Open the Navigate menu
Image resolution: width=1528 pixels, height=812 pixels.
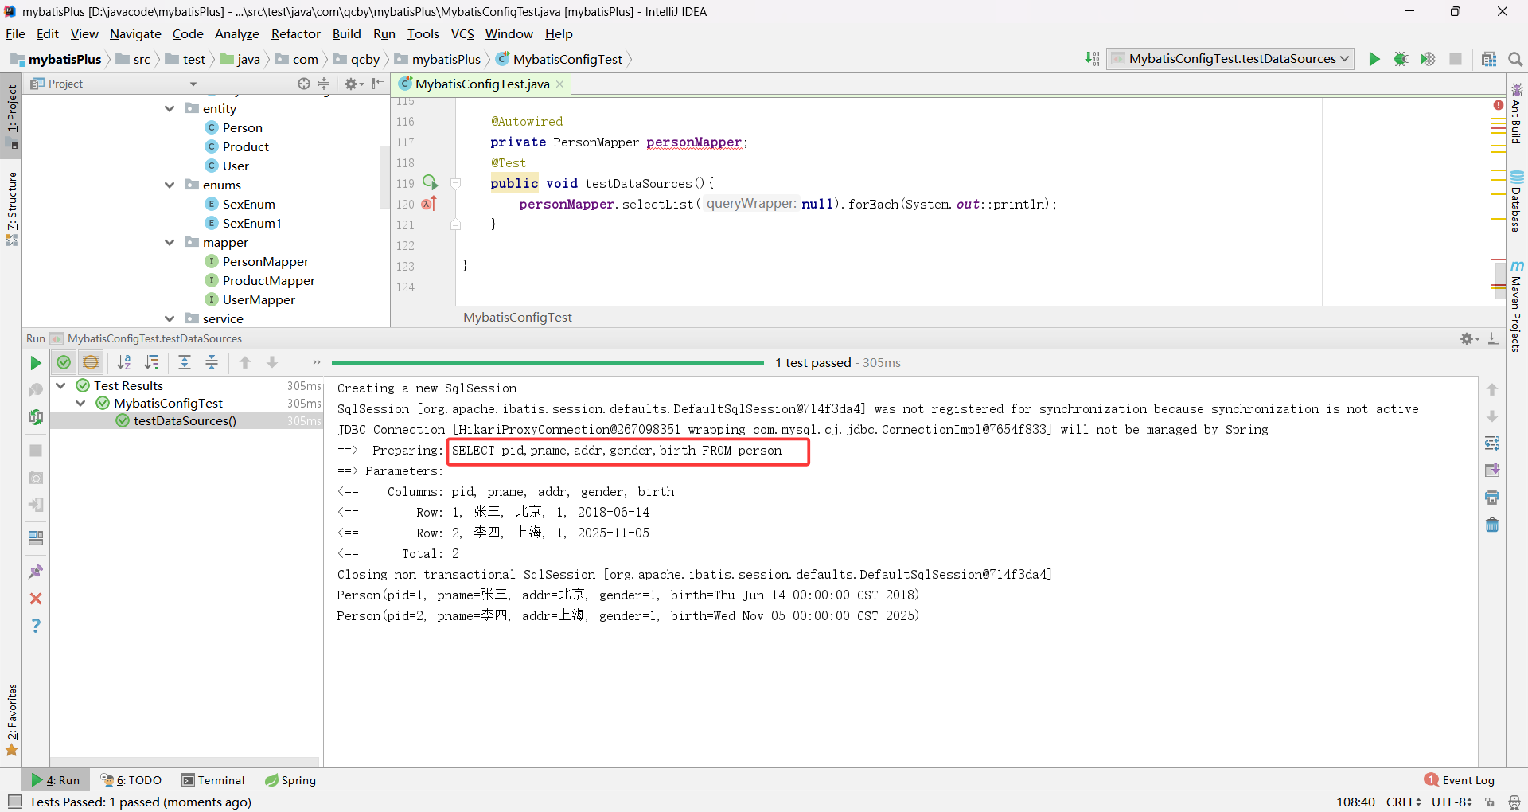coord(135,33)
